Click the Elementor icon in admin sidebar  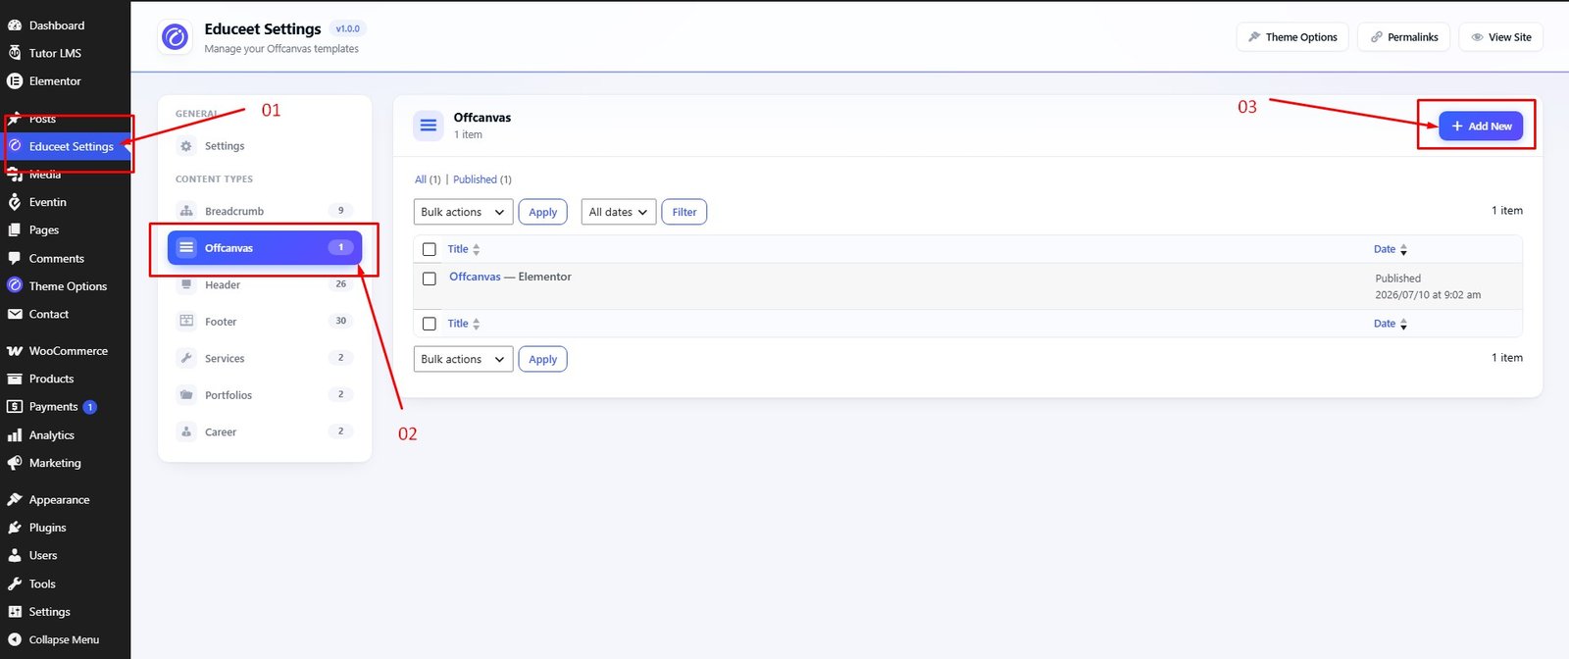tap(15, 81)
